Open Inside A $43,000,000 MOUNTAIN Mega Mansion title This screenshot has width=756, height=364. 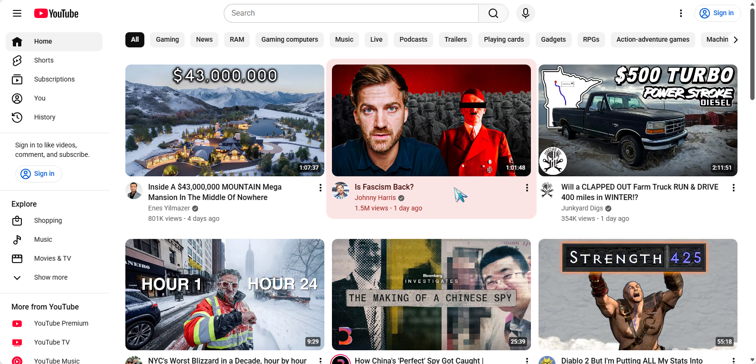coord(215,192)
